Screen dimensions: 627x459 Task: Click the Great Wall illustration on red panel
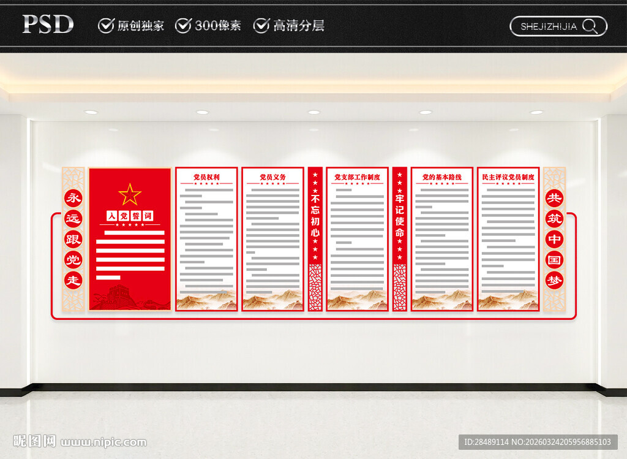pos(130,297)
